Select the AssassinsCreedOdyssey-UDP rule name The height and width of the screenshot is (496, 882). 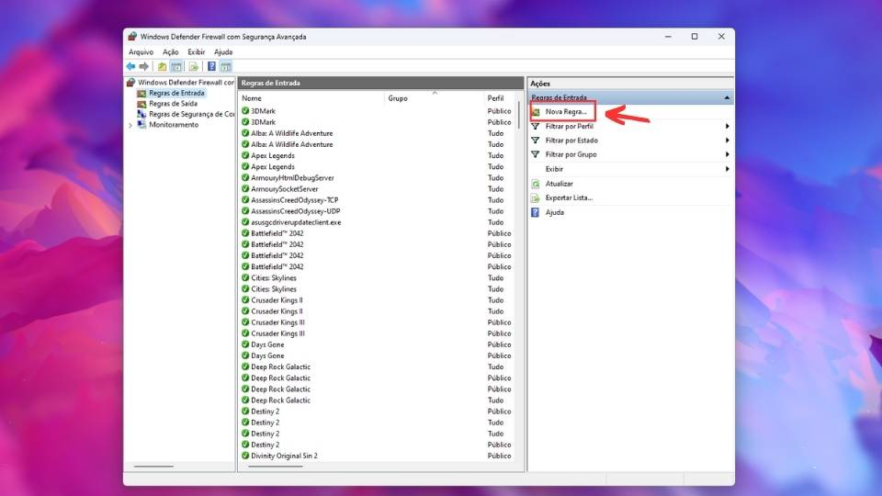point(295,211)
